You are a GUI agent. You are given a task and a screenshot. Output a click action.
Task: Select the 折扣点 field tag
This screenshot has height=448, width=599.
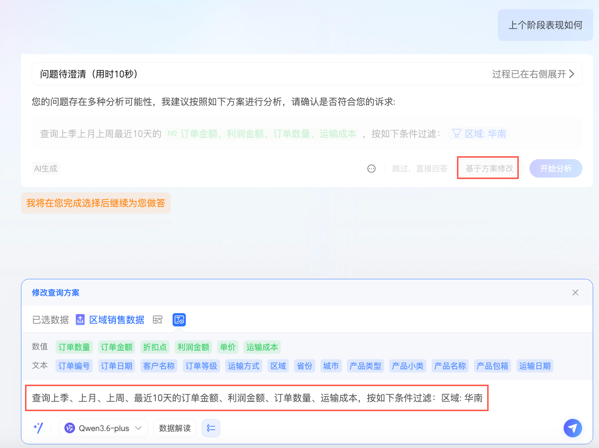coord(155,347)
